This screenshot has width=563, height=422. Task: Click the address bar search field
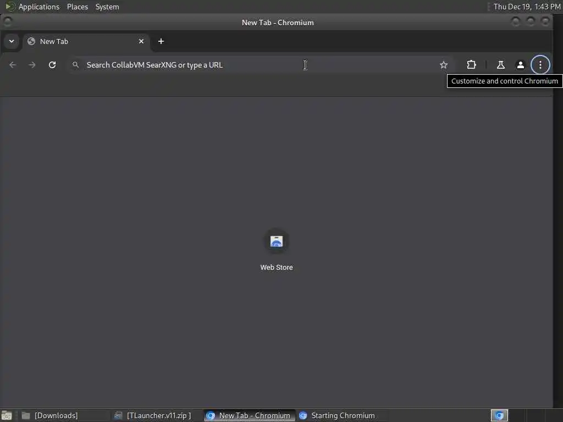pos(260,65)
